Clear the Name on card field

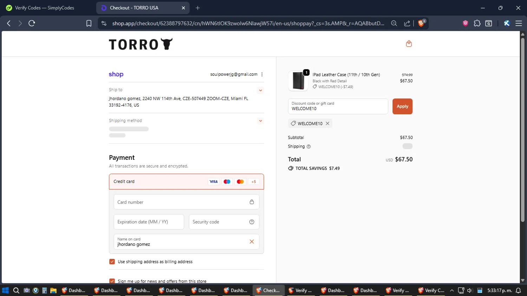(252, 242)
